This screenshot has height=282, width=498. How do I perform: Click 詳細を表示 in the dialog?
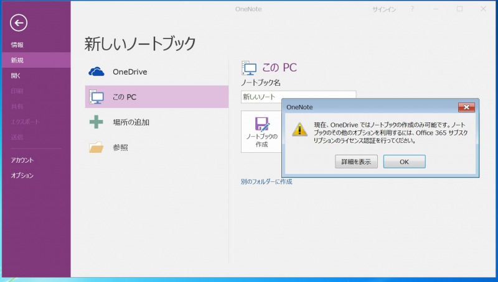(356, 161)
